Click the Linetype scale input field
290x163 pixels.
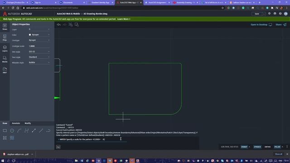point(39,46)
